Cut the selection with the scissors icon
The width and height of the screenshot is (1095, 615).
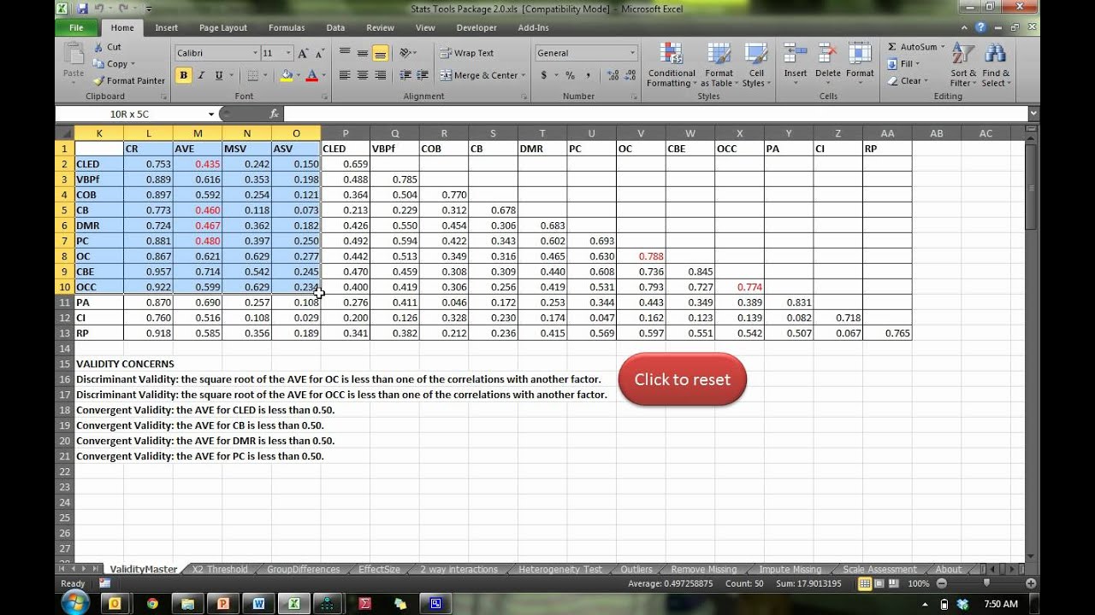(x=107, y=47)
